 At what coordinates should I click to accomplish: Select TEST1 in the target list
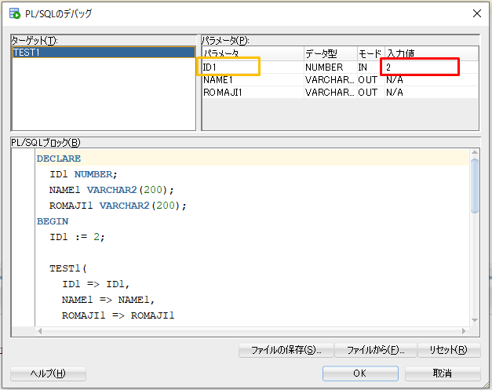point(104,53)
